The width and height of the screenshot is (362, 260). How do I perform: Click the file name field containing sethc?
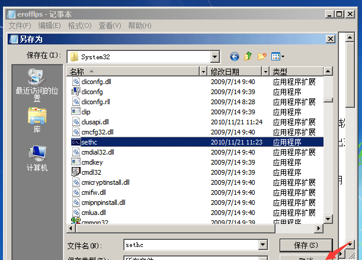(191, 245)
